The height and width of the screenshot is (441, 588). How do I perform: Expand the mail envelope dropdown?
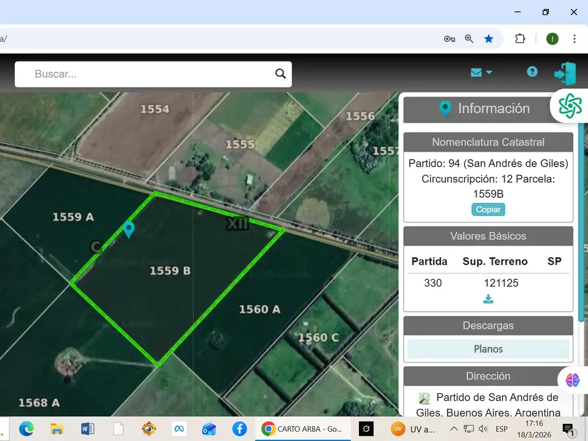481,72
